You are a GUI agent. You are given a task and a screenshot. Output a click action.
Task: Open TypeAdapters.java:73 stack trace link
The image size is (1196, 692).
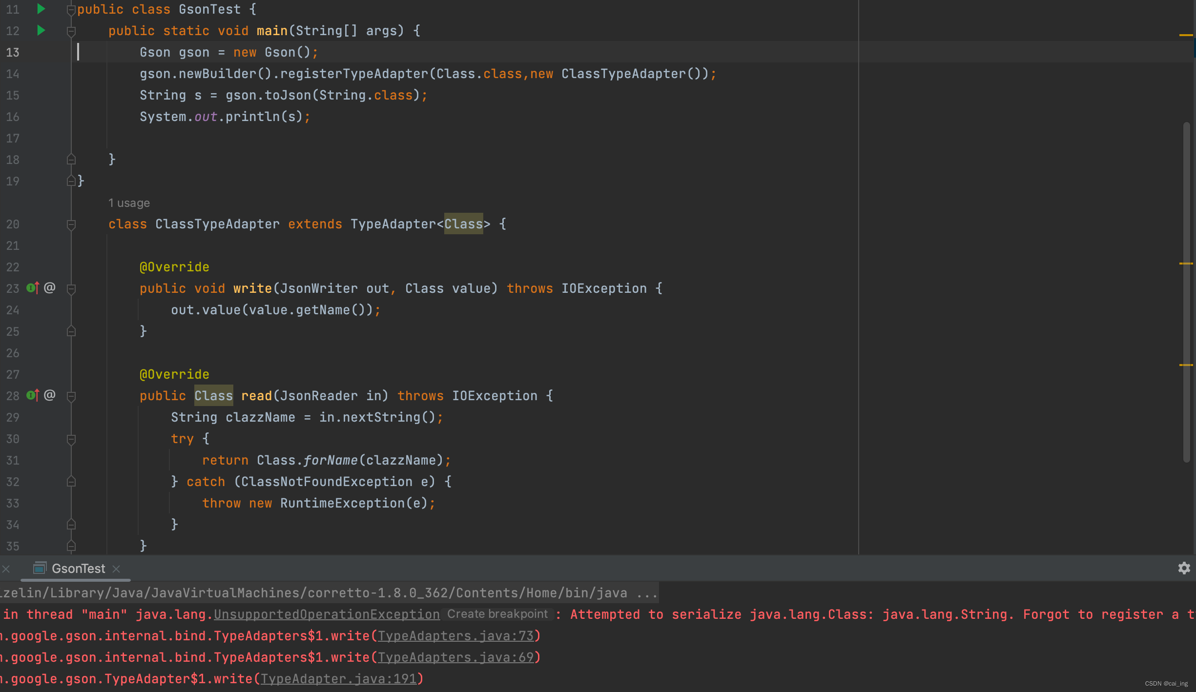click(x=456, y=636)
